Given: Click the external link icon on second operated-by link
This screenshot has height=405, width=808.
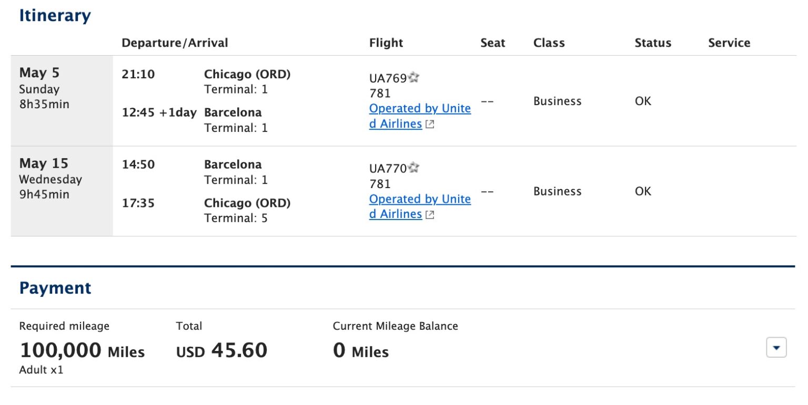Looking at the screenshot, I should [430, 214].
